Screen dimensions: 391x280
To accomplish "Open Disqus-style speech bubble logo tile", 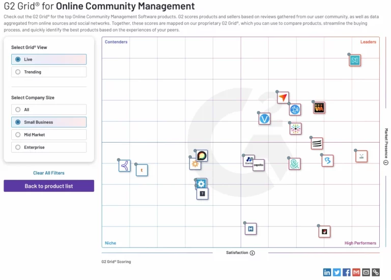I will [202, 156].
